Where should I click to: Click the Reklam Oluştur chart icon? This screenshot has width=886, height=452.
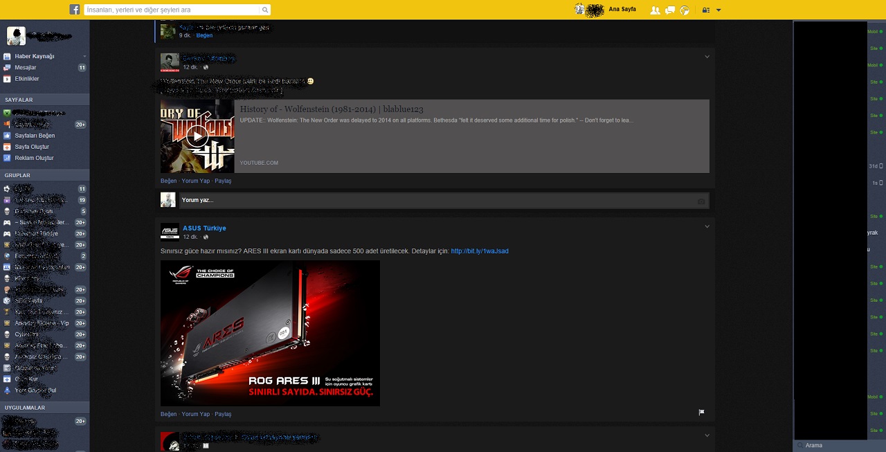click(7, 158)
